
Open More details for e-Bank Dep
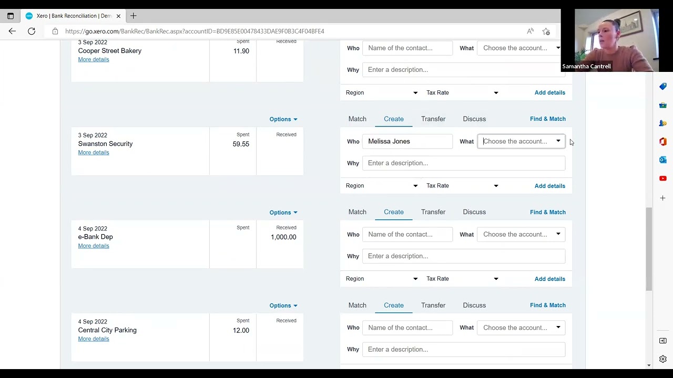pos(94,246)
